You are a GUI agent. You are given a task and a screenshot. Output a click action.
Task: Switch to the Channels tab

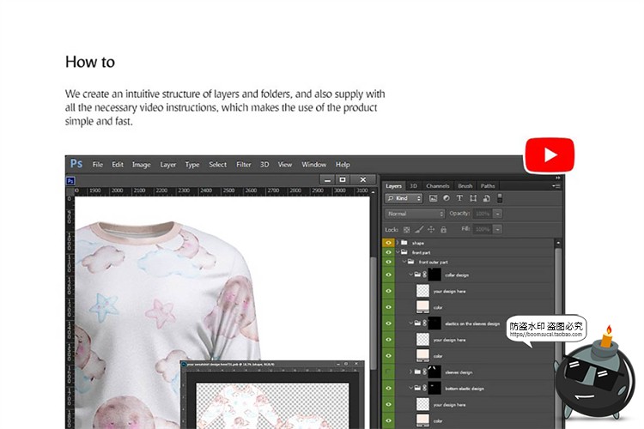tap(437, 185)
